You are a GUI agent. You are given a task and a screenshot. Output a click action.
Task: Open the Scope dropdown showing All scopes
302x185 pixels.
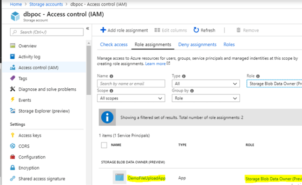[131, 98]
